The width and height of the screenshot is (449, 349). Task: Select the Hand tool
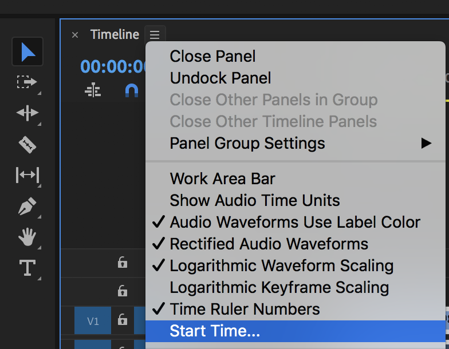pos(27,236)
